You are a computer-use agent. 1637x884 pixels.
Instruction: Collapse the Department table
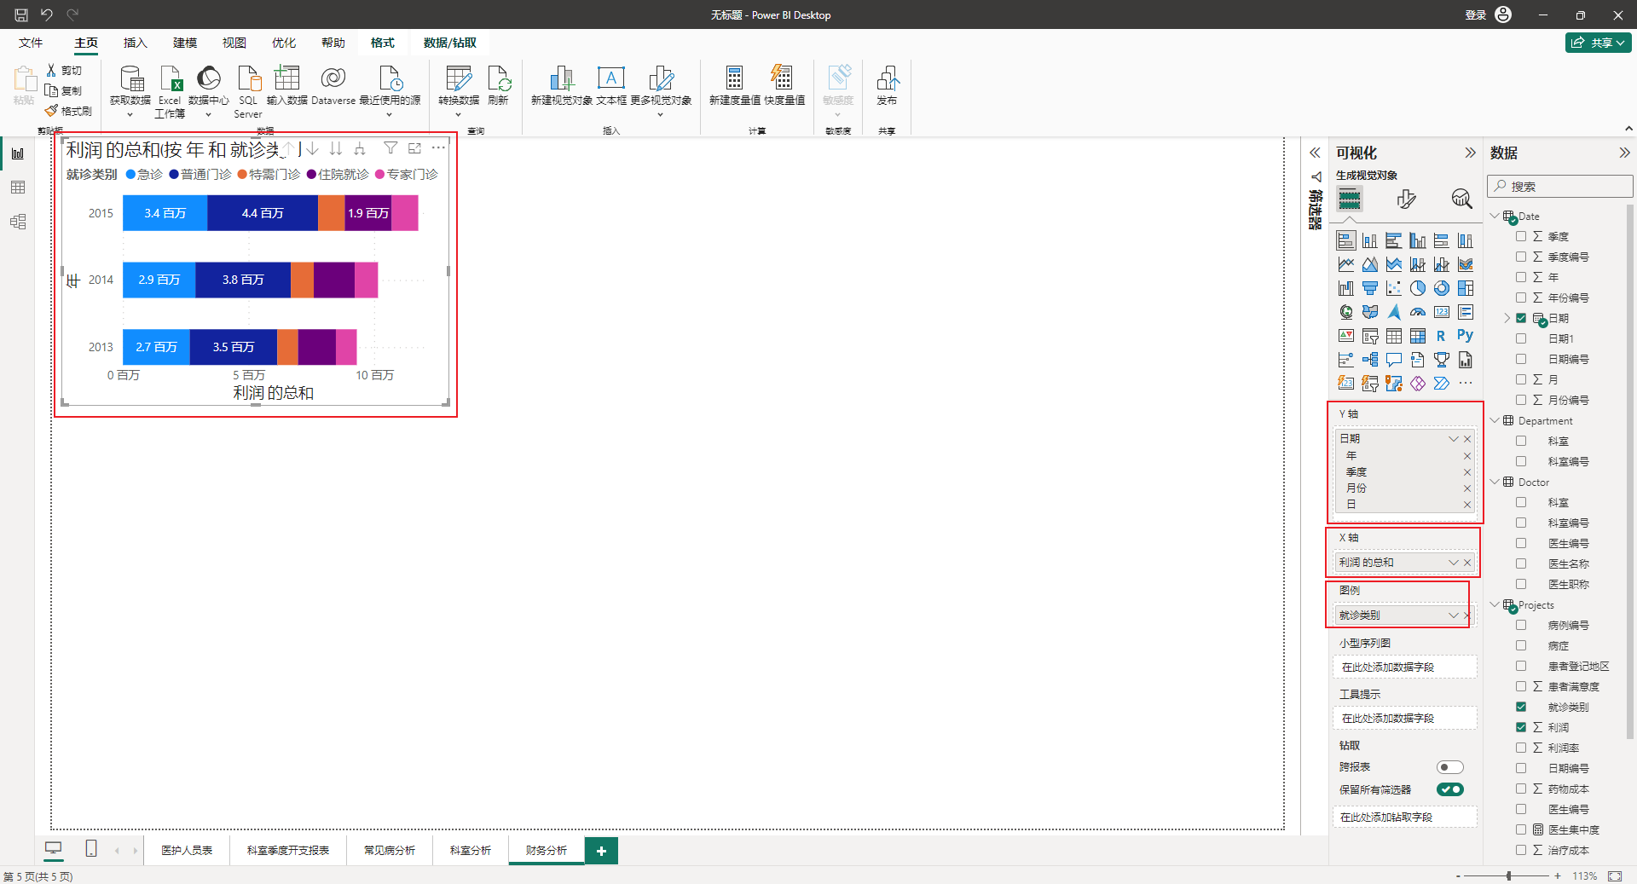coord(1495,420)
